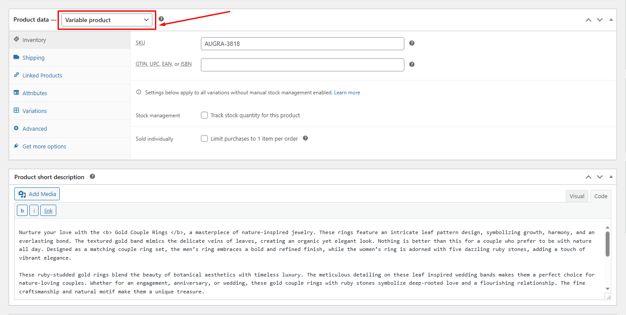Image resolution: width=626 pixels, height=315 pixels.
Task: Switch editor to Code tab
Action: click(600, 196)
